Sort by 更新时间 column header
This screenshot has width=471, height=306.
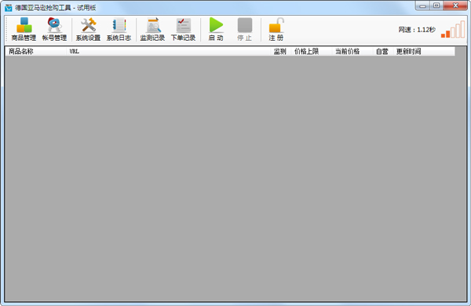424,51
